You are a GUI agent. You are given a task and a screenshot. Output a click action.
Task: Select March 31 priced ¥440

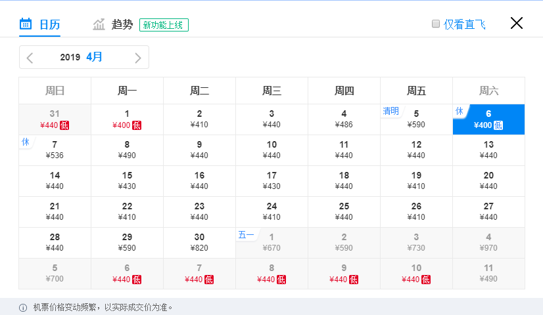tap(55, 119)
